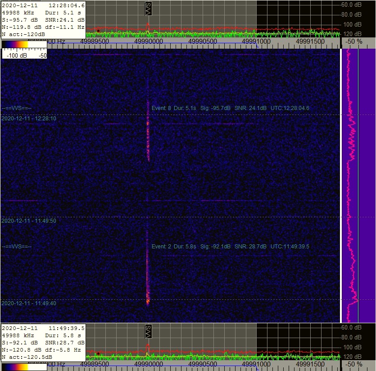Click 'N act:-120dB' in the top info box

coord(23,34)
